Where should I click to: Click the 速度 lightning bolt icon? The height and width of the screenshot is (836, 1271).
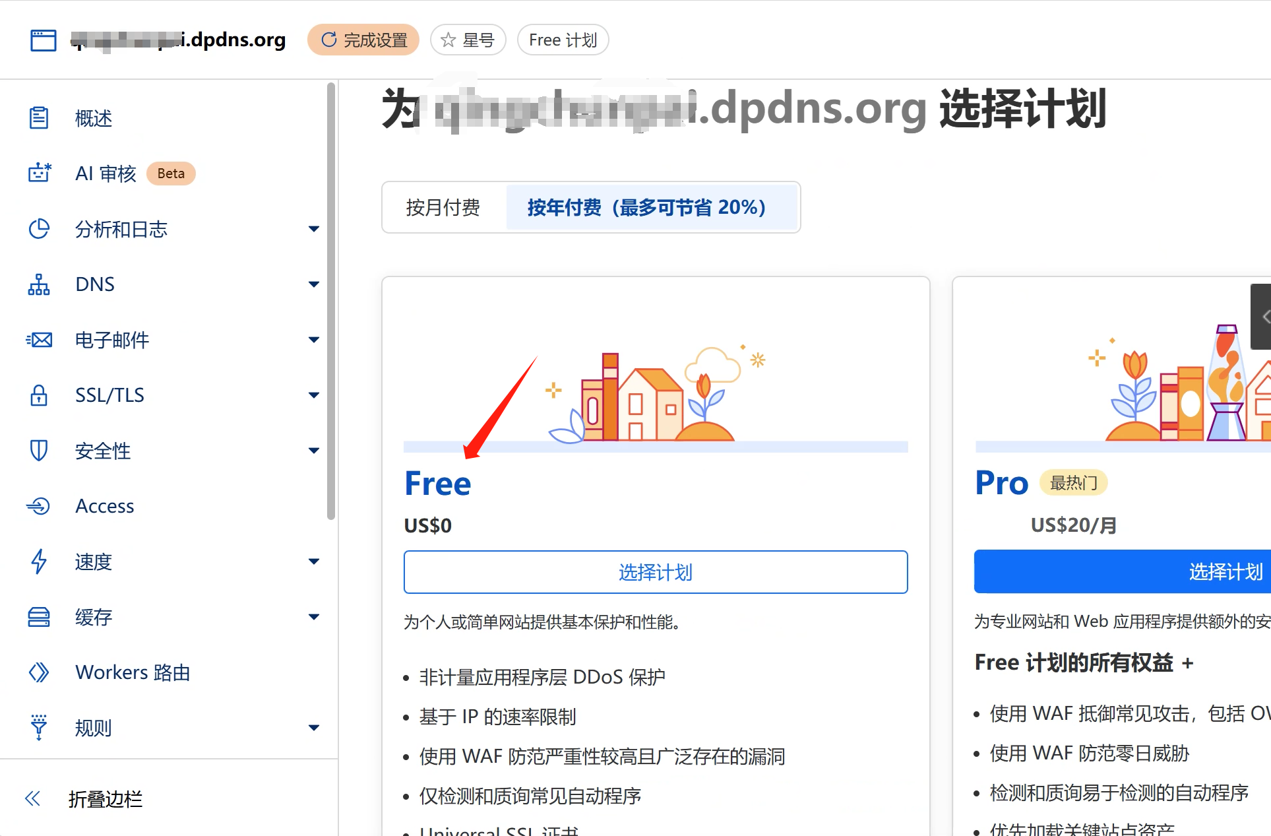[39, 562]
